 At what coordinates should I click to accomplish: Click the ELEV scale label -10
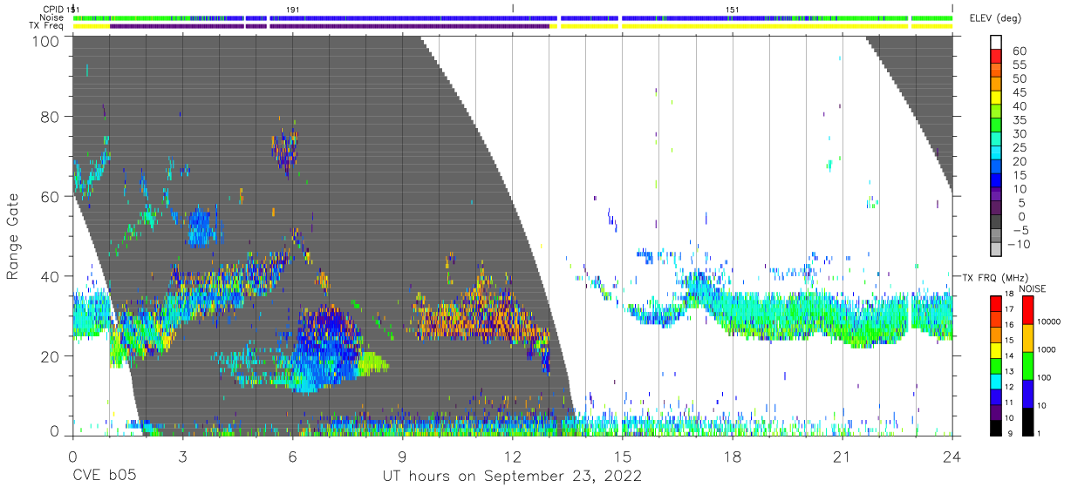(x=1019, y=244)
